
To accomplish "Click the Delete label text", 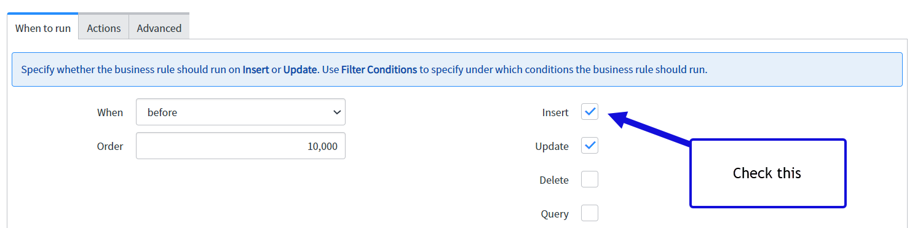I will [x=554, y=180].
